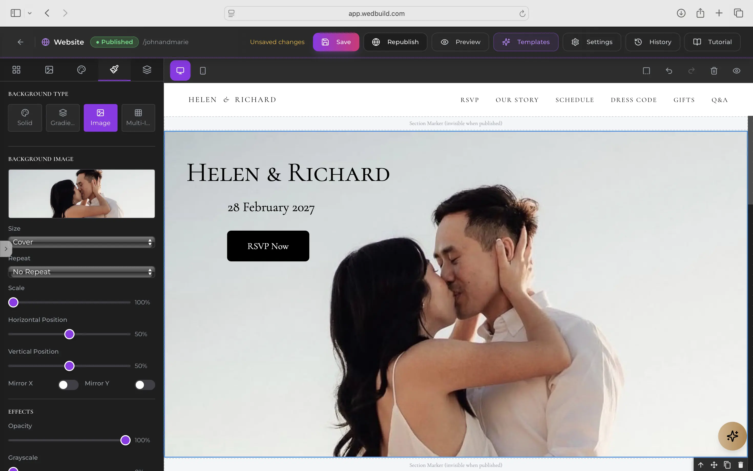753x471 pixels.
Task: Expand the collapsed side drawer chevron
Action: click(6, 249)
